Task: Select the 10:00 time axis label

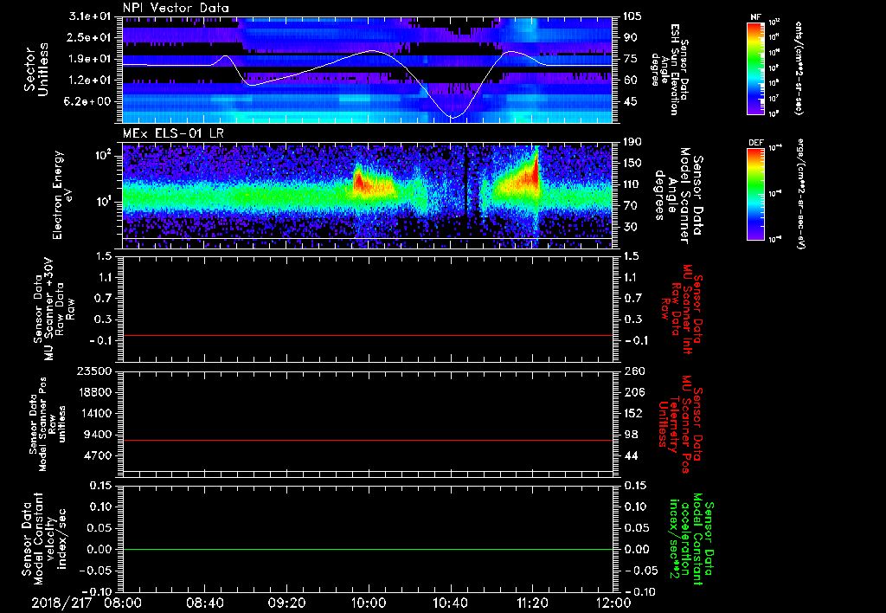Action: coord(369,601)
